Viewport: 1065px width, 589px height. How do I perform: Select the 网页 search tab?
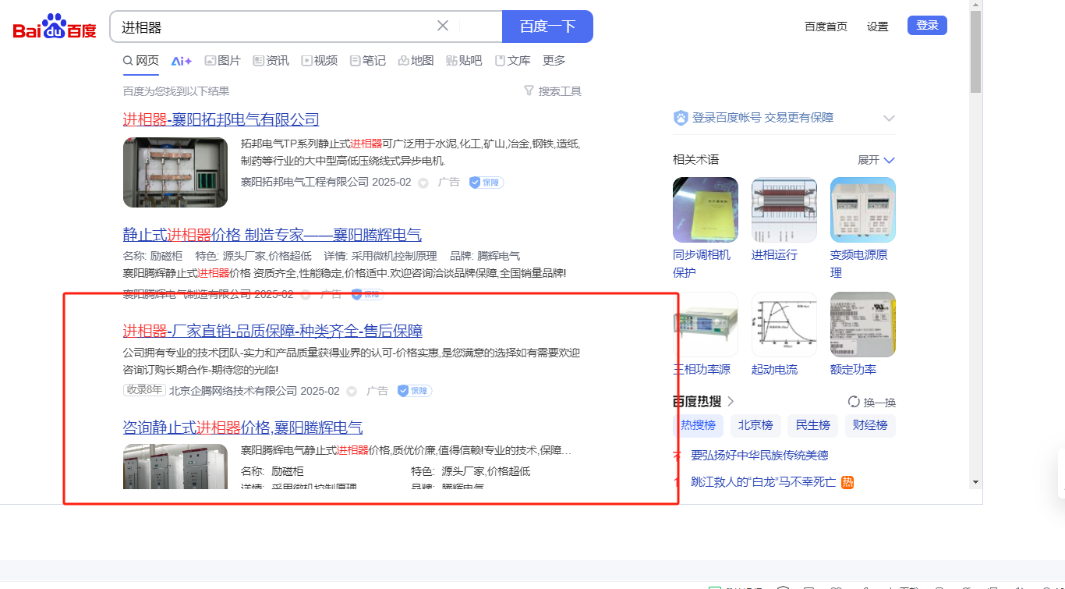point(141,61)
